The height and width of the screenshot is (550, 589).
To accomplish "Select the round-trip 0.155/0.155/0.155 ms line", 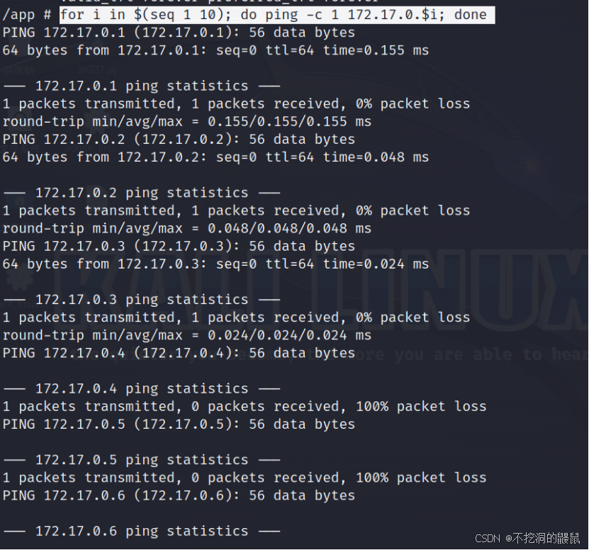I will pos(187,122).
